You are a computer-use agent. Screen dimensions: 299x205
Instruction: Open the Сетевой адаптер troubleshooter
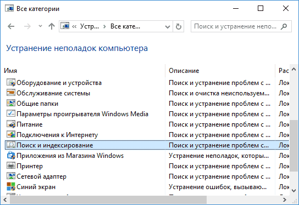coord(41,176)
